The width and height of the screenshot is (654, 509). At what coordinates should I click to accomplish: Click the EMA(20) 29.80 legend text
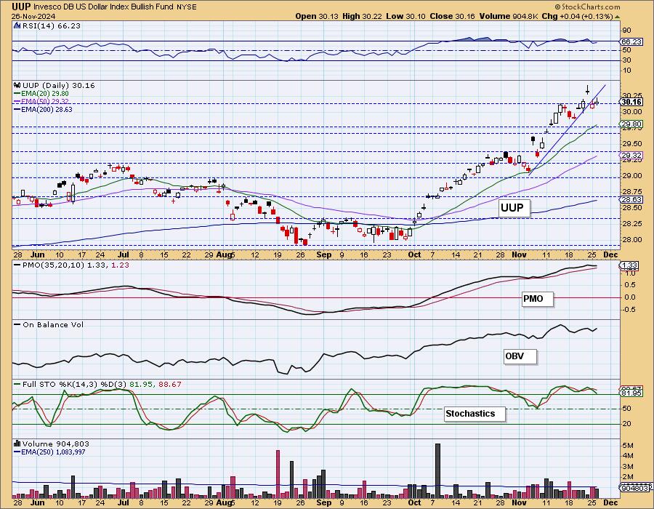coord(44,94)
